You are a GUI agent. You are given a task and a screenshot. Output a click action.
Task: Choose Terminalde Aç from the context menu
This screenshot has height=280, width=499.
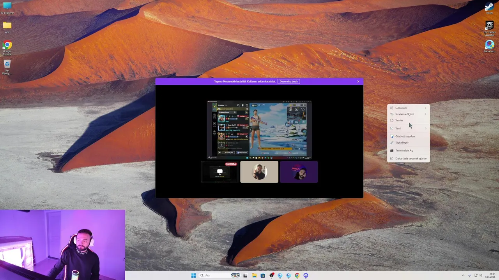coord(409,150)
